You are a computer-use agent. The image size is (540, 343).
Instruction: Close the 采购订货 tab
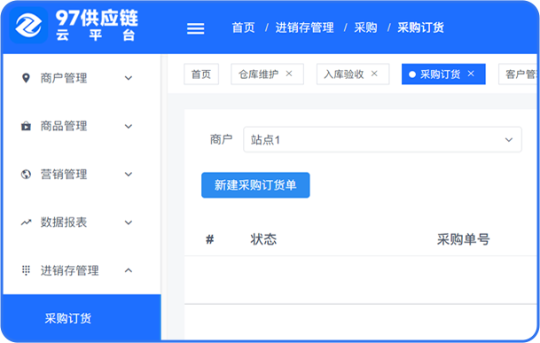471,74
